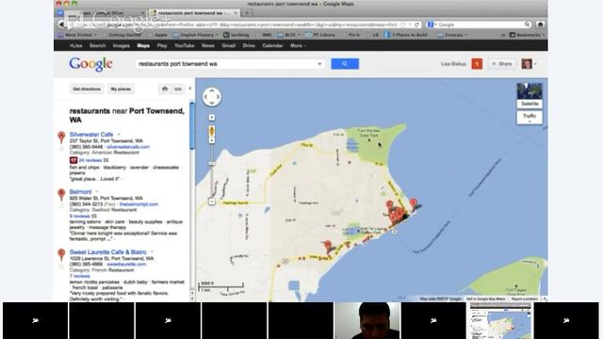Click the blue Google Maps search button

pos(345,64)
